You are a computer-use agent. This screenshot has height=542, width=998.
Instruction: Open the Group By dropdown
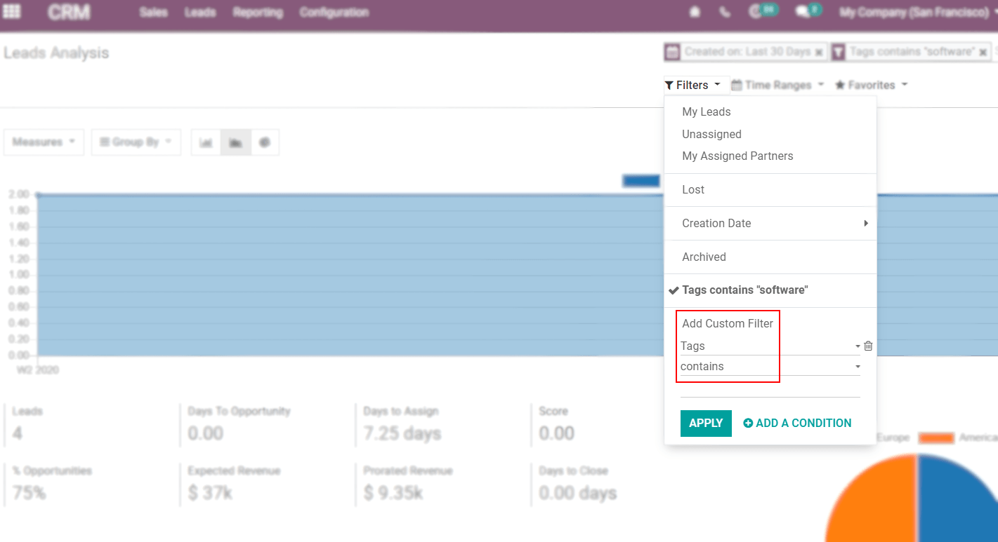136,142
